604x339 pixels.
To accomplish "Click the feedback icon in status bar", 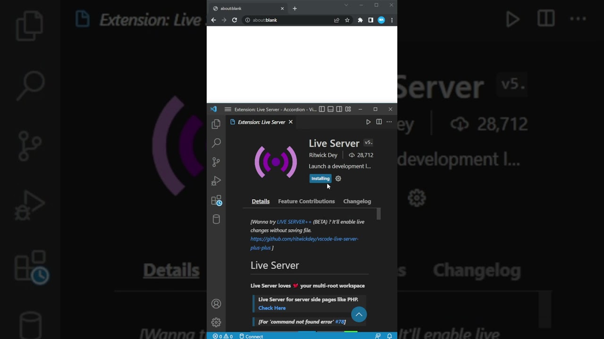I will click(x=377, y=336).
